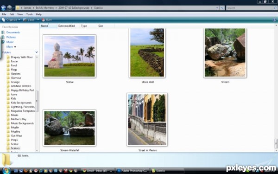Select the Out West folder
This screenshot has width=278, height=174.
(16, 135)
